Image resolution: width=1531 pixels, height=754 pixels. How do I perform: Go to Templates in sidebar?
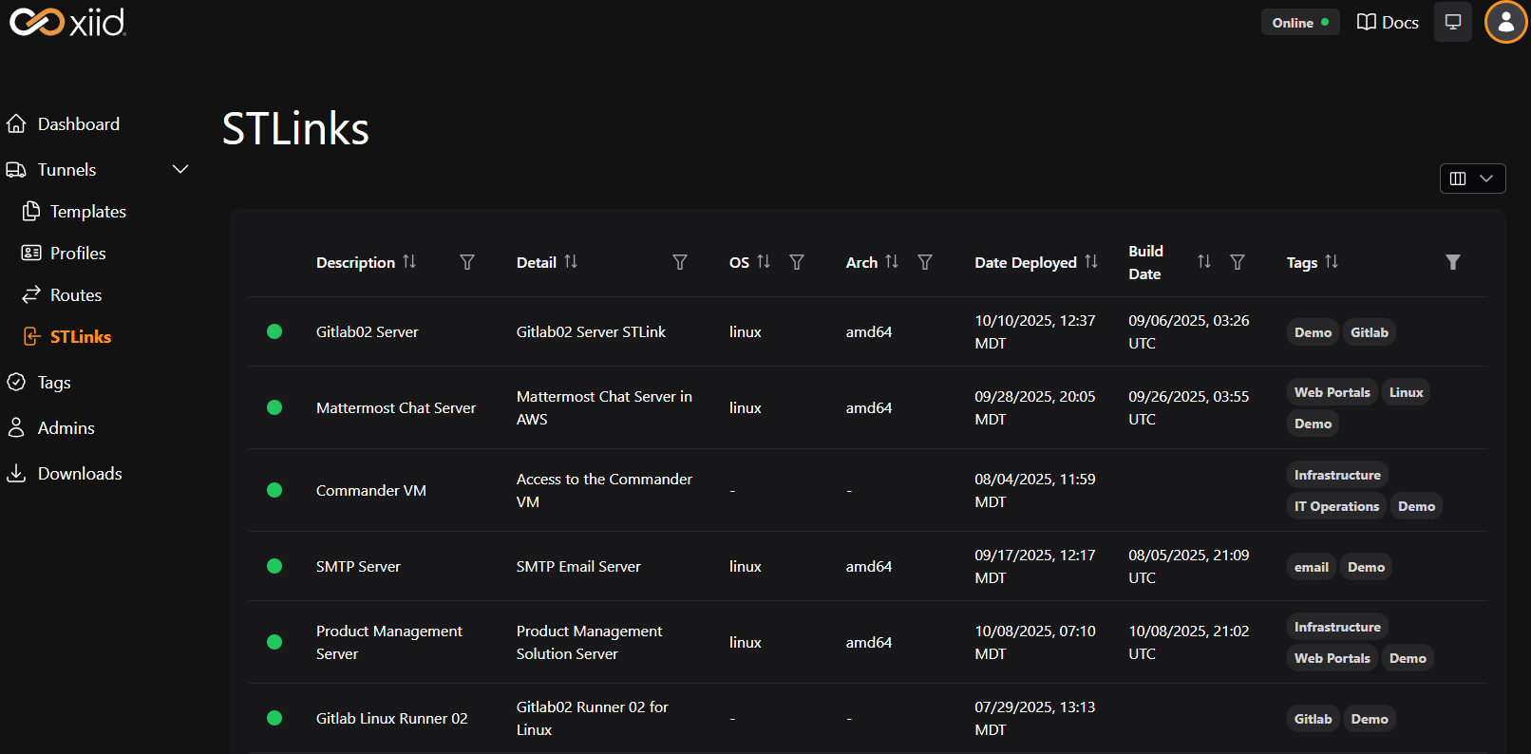pyautogui.click(x=87, y=212)
